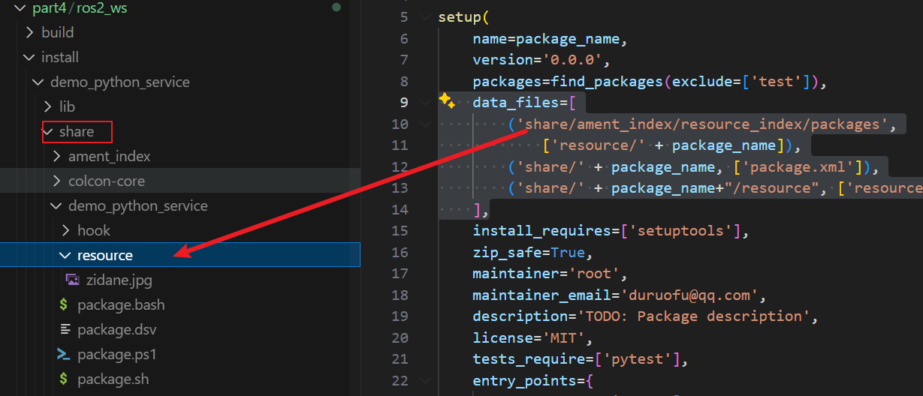The image size is (923, 396).
Task: Expand the hook folder
Action: pyautogui.click(x=66, y=230)
